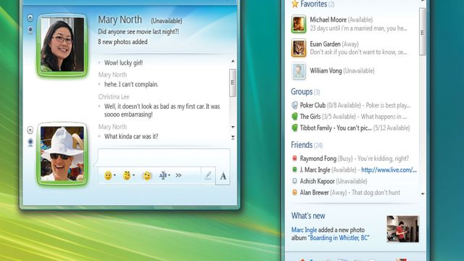Open font dropdown arrow next to AB icon
464x261 pixels.
(169, 175)
